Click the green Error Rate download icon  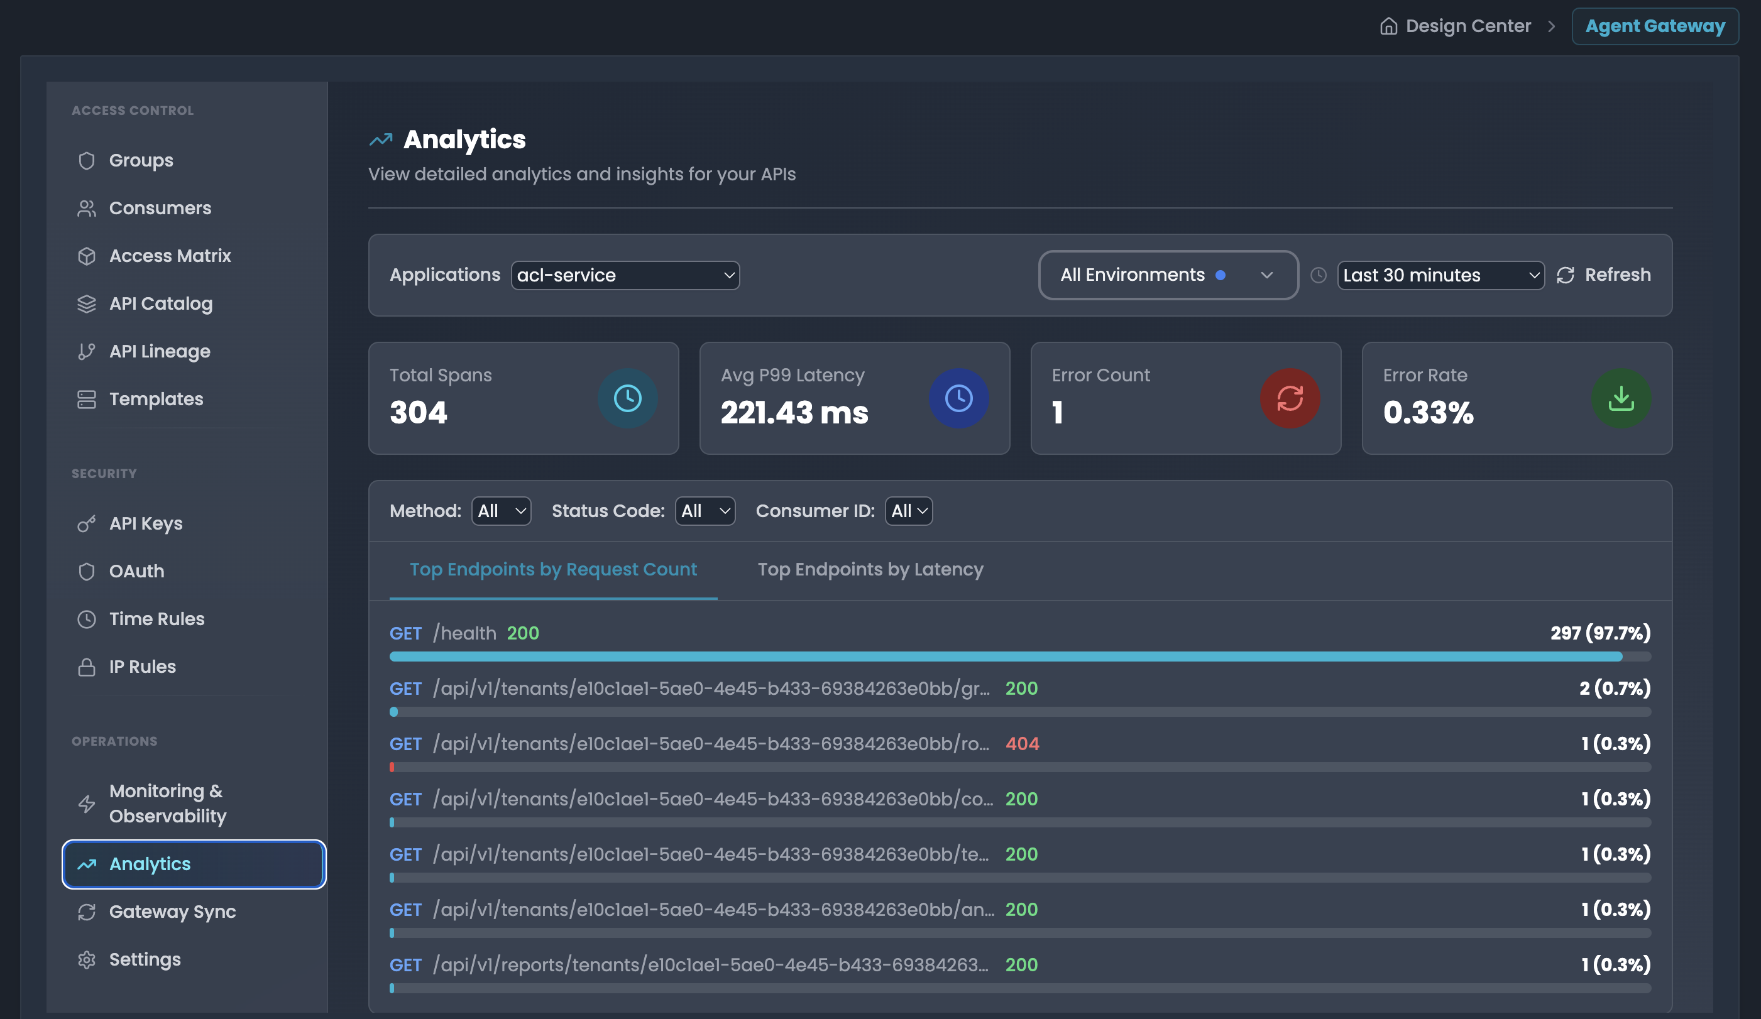(x=1621, y=398)
